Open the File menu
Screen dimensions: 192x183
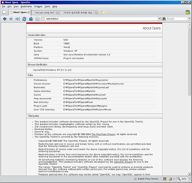tap(3, 7)
